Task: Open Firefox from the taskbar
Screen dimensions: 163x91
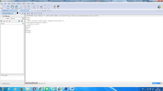Action: [22, 89]
